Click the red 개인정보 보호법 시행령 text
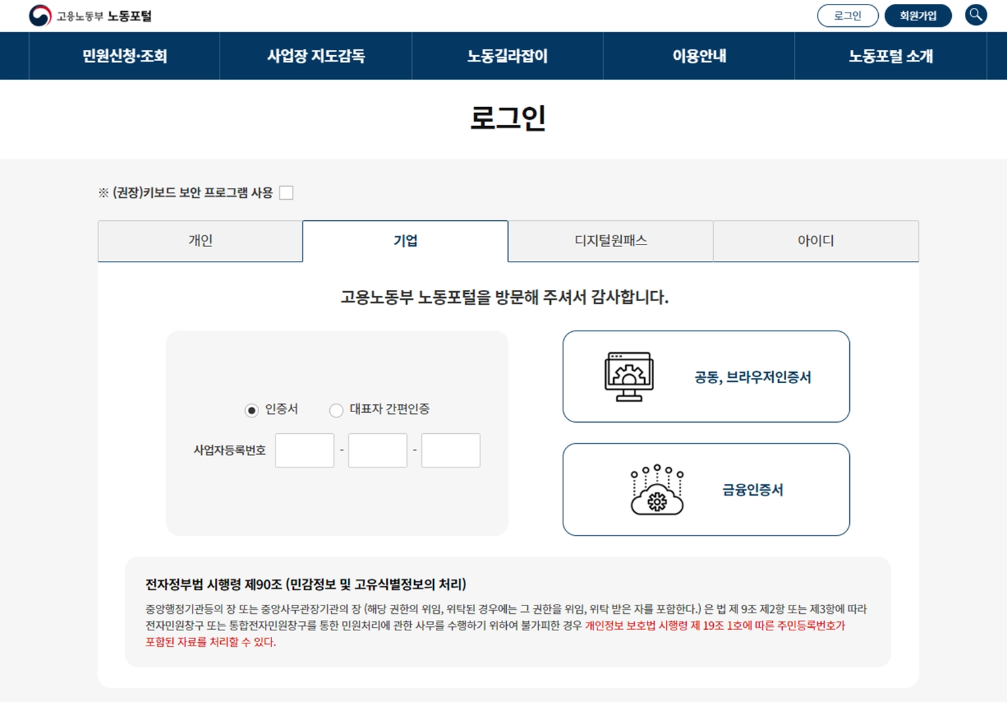This screenshot has height=702, width=1007. (x=496, y=634)
